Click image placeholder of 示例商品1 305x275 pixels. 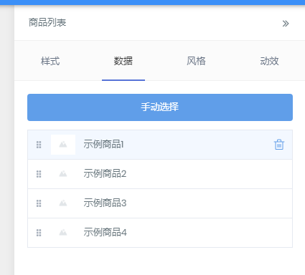click(63, 145)
